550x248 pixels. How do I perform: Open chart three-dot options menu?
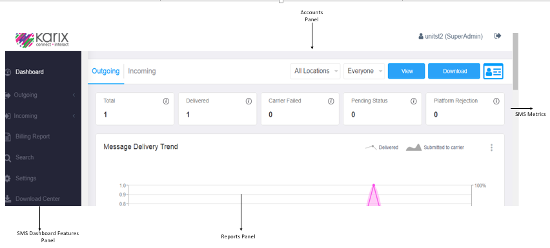click(x=491, y=148)
